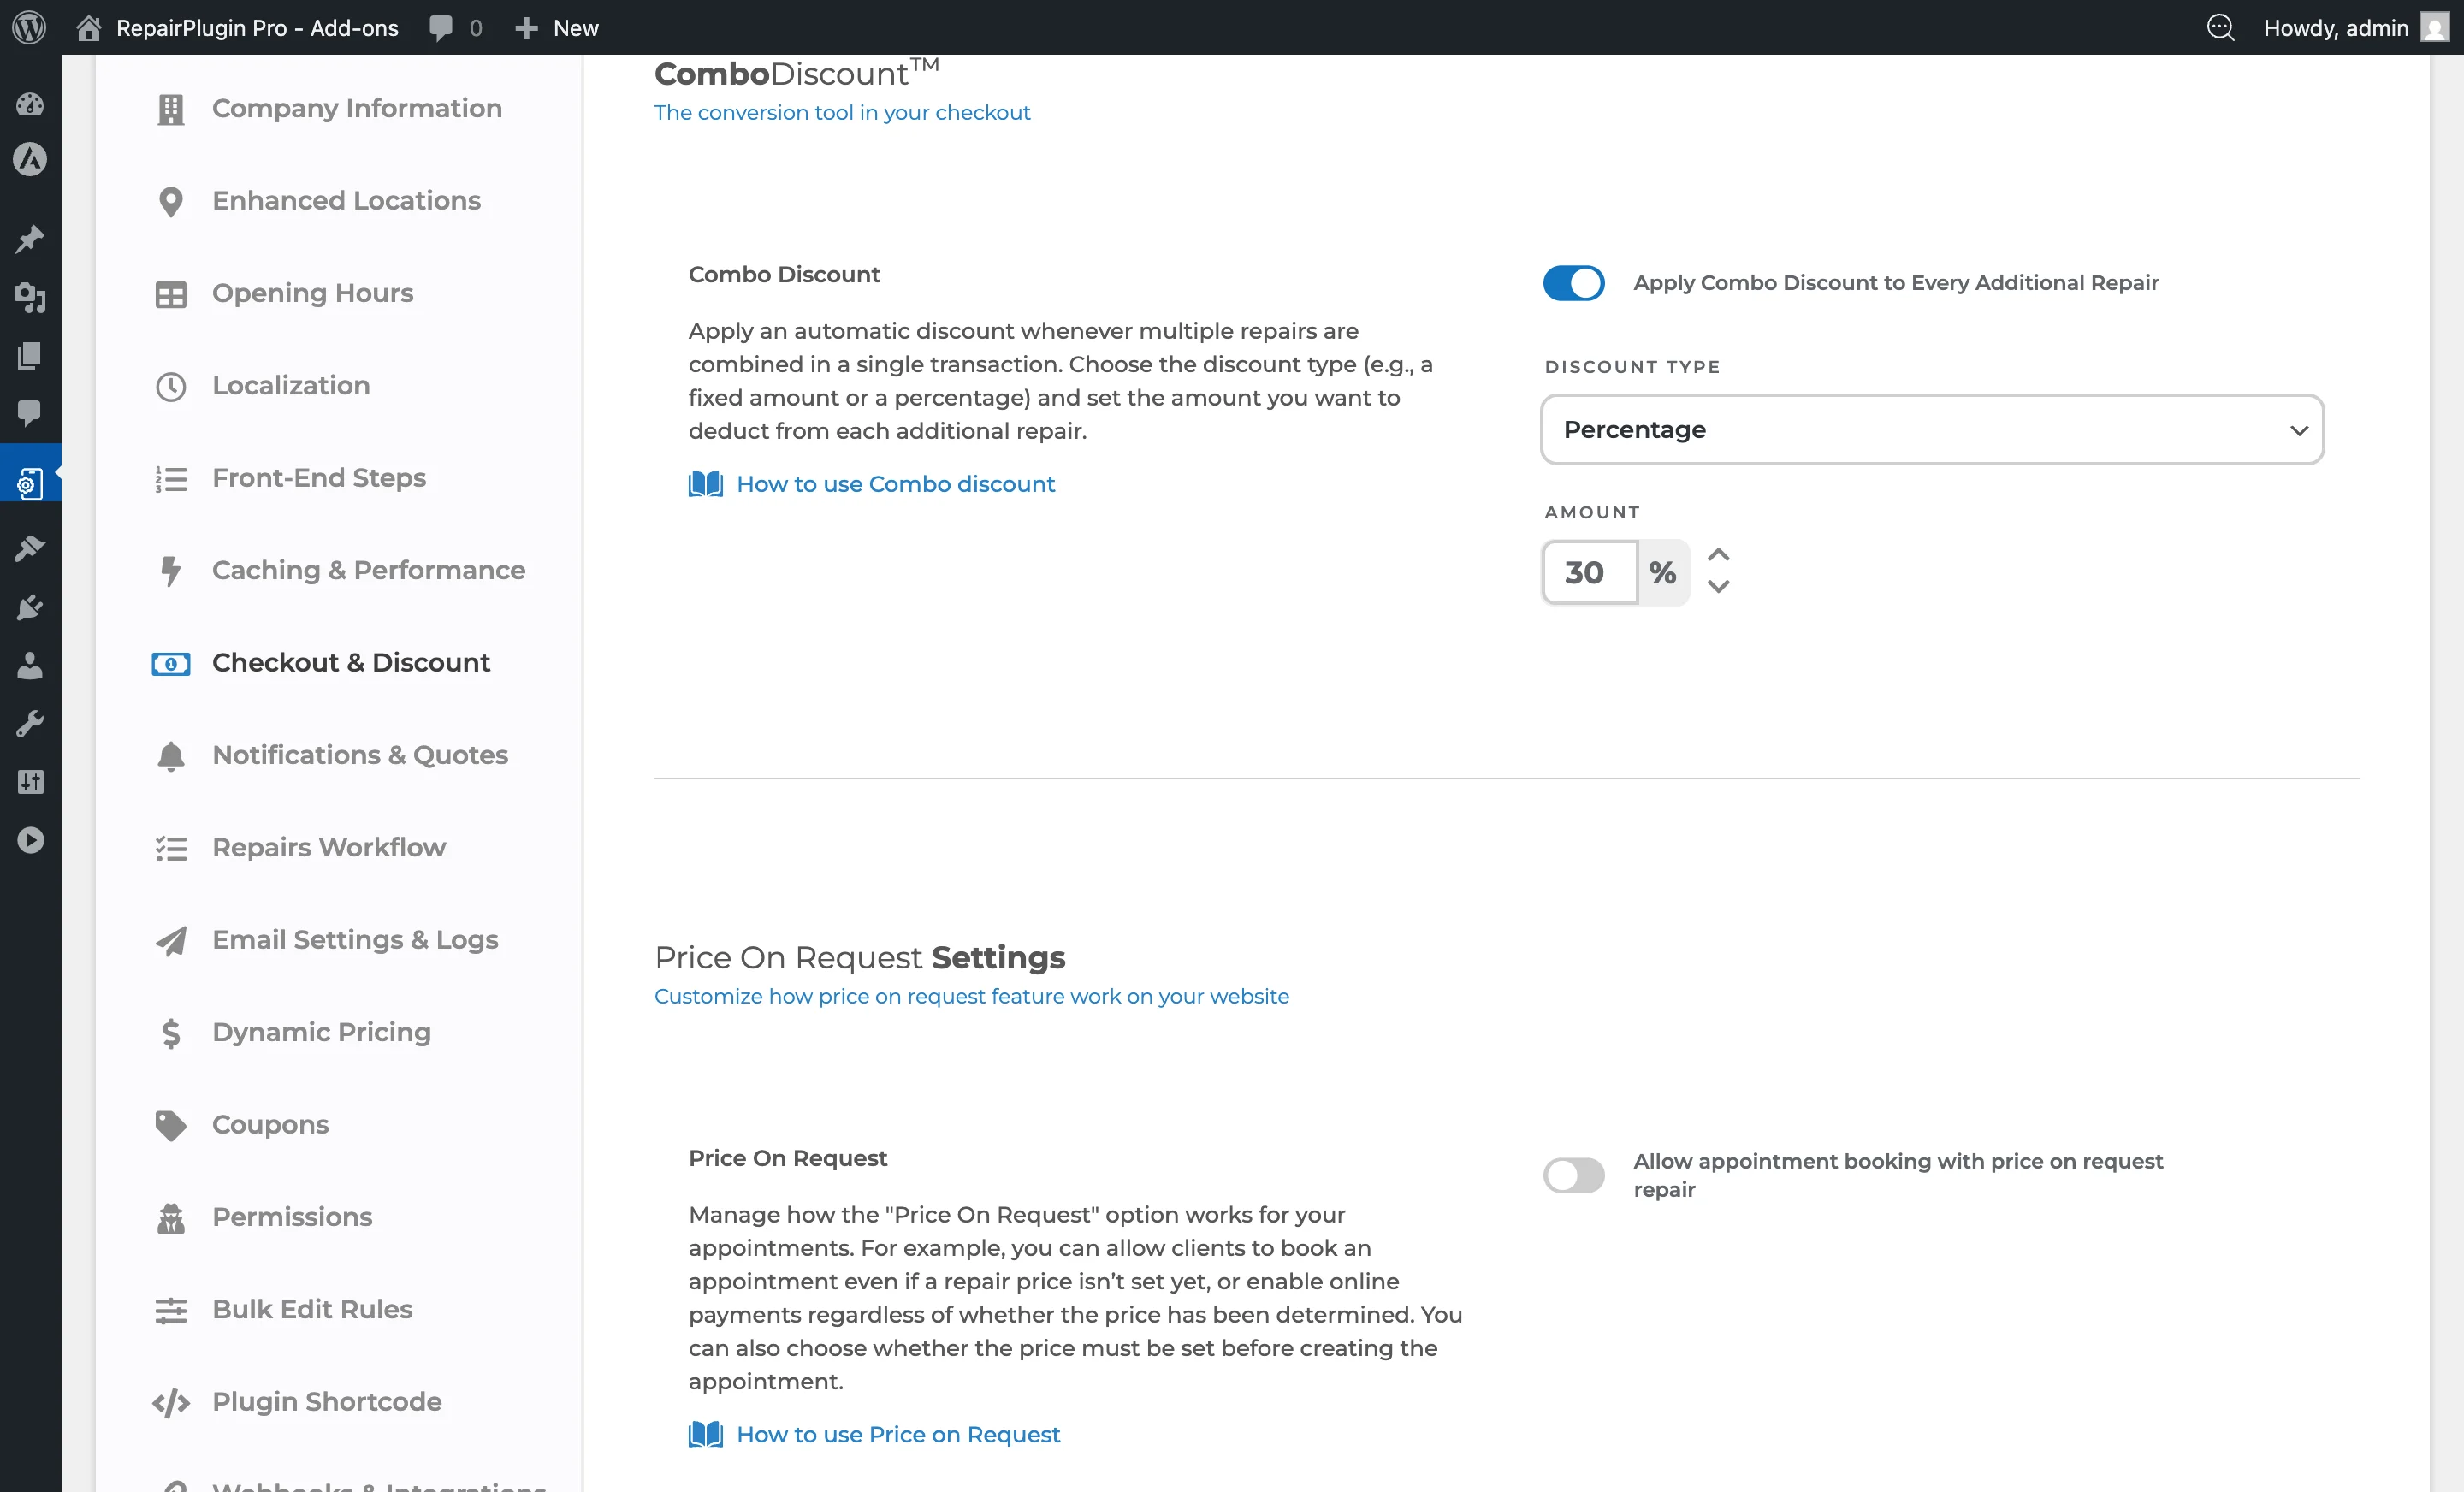Open the Plugins icon in the sidebar
Screen dimensions: 2464x1492
[30, 607]
